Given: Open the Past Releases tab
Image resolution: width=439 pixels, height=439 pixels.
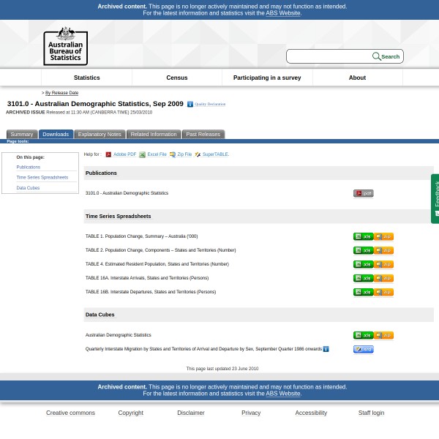Looking at the screenshot, I should tap(203, 135).
